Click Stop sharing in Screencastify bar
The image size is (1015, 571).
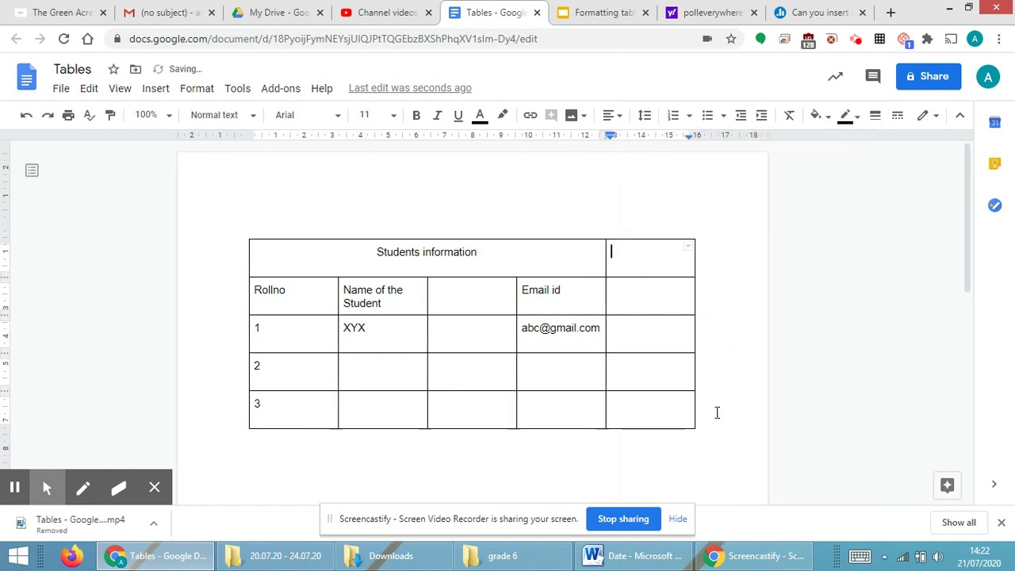623,519
